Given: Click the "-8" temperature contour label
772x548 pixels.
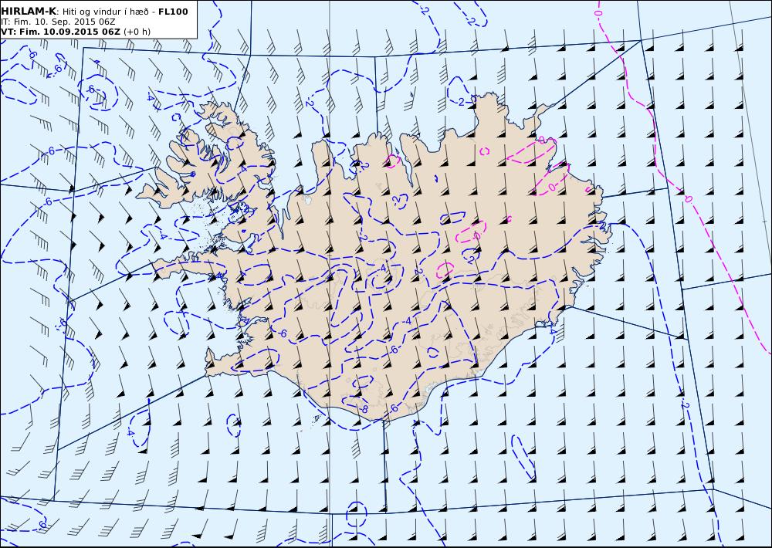Looking at the screenshot, I should (364, 409).
